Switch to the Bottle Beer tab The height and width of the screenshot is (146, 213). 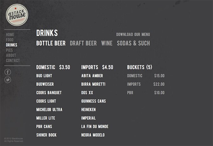point(51,43)
